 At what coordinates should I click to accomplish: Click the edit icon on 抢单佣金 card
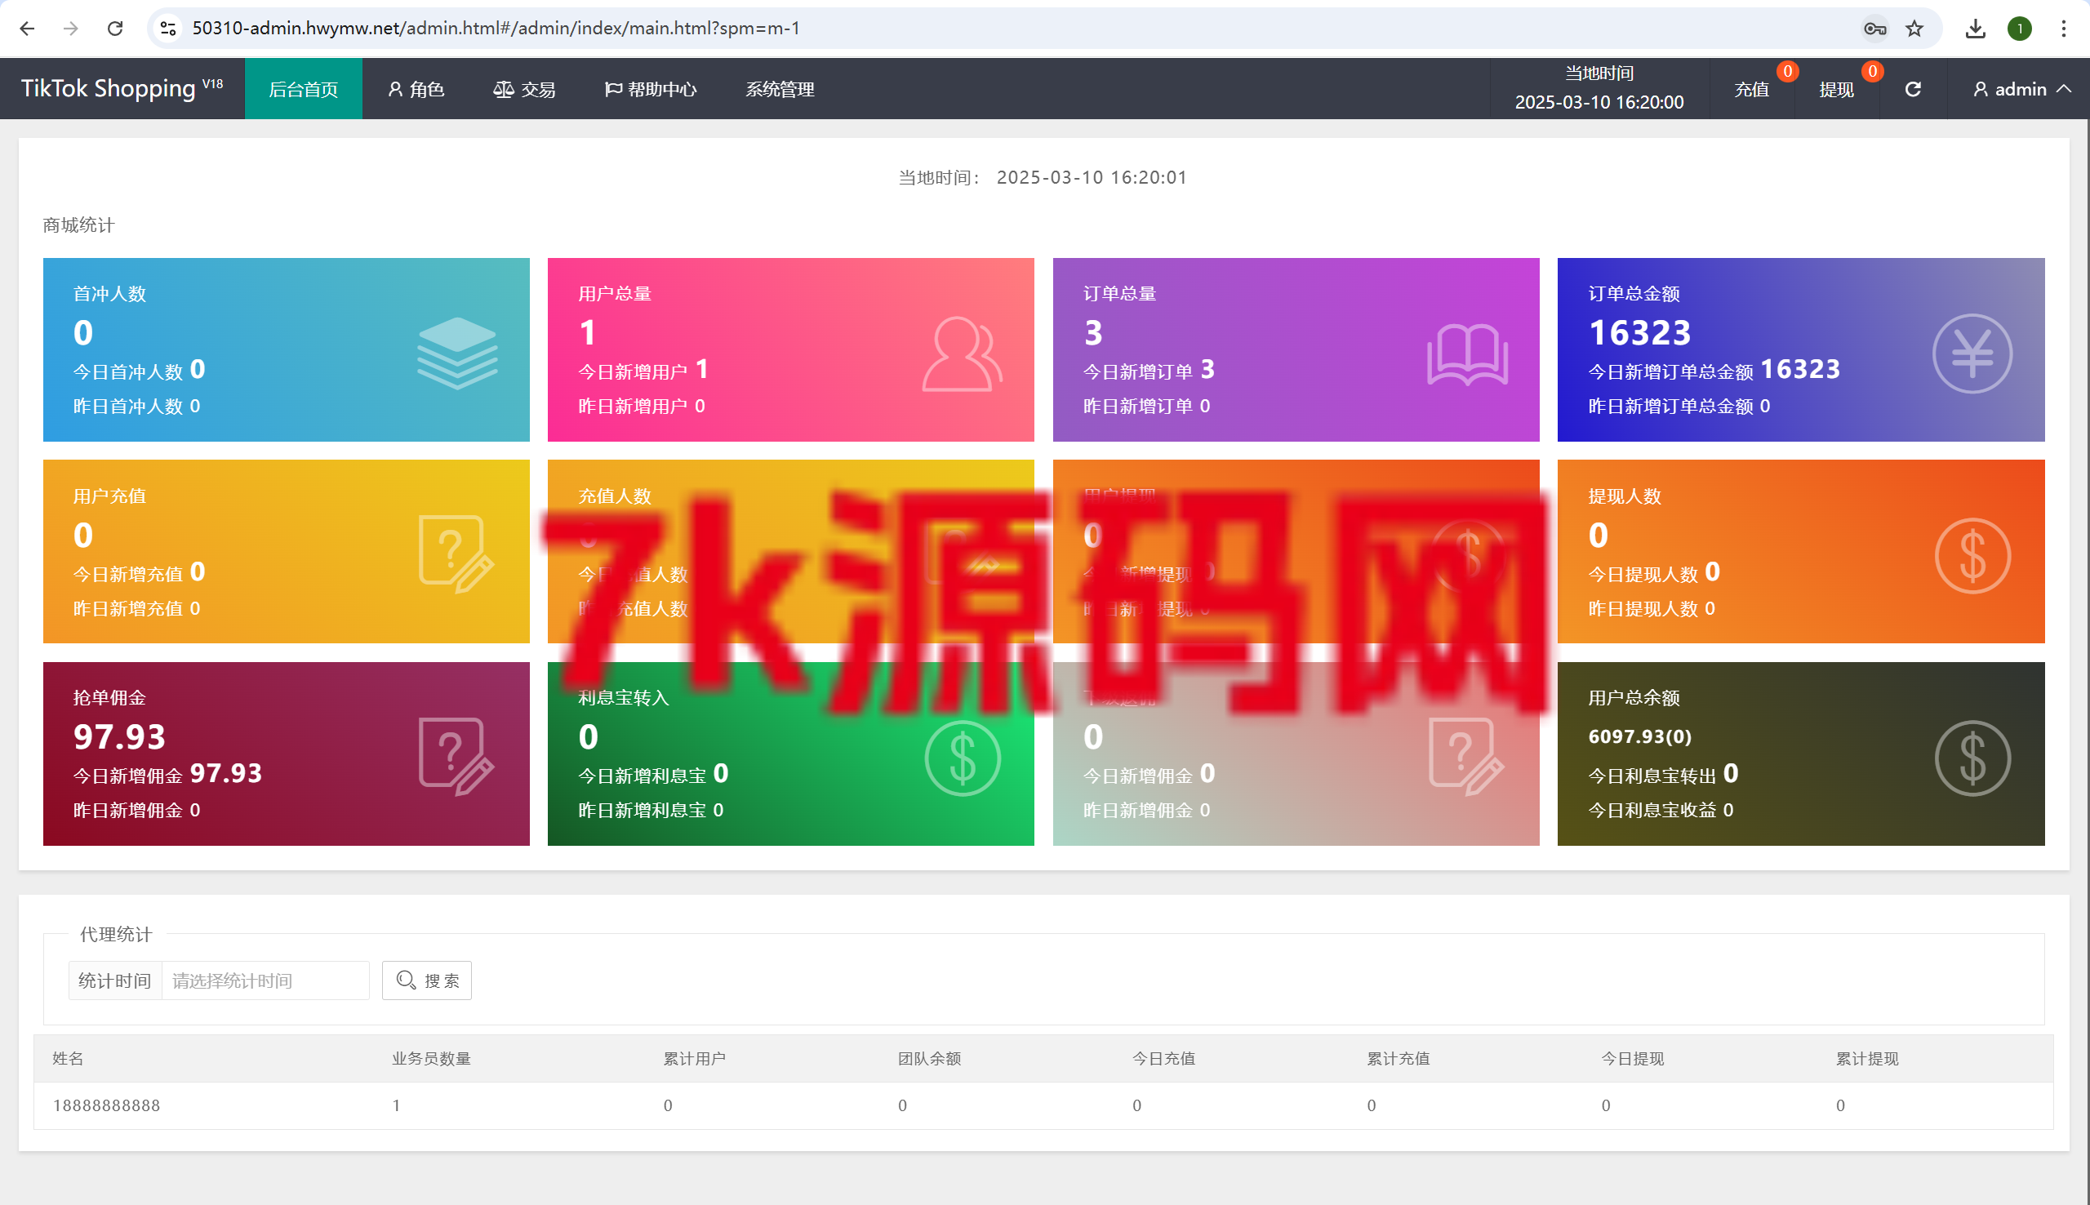click(x=456, y=757)
